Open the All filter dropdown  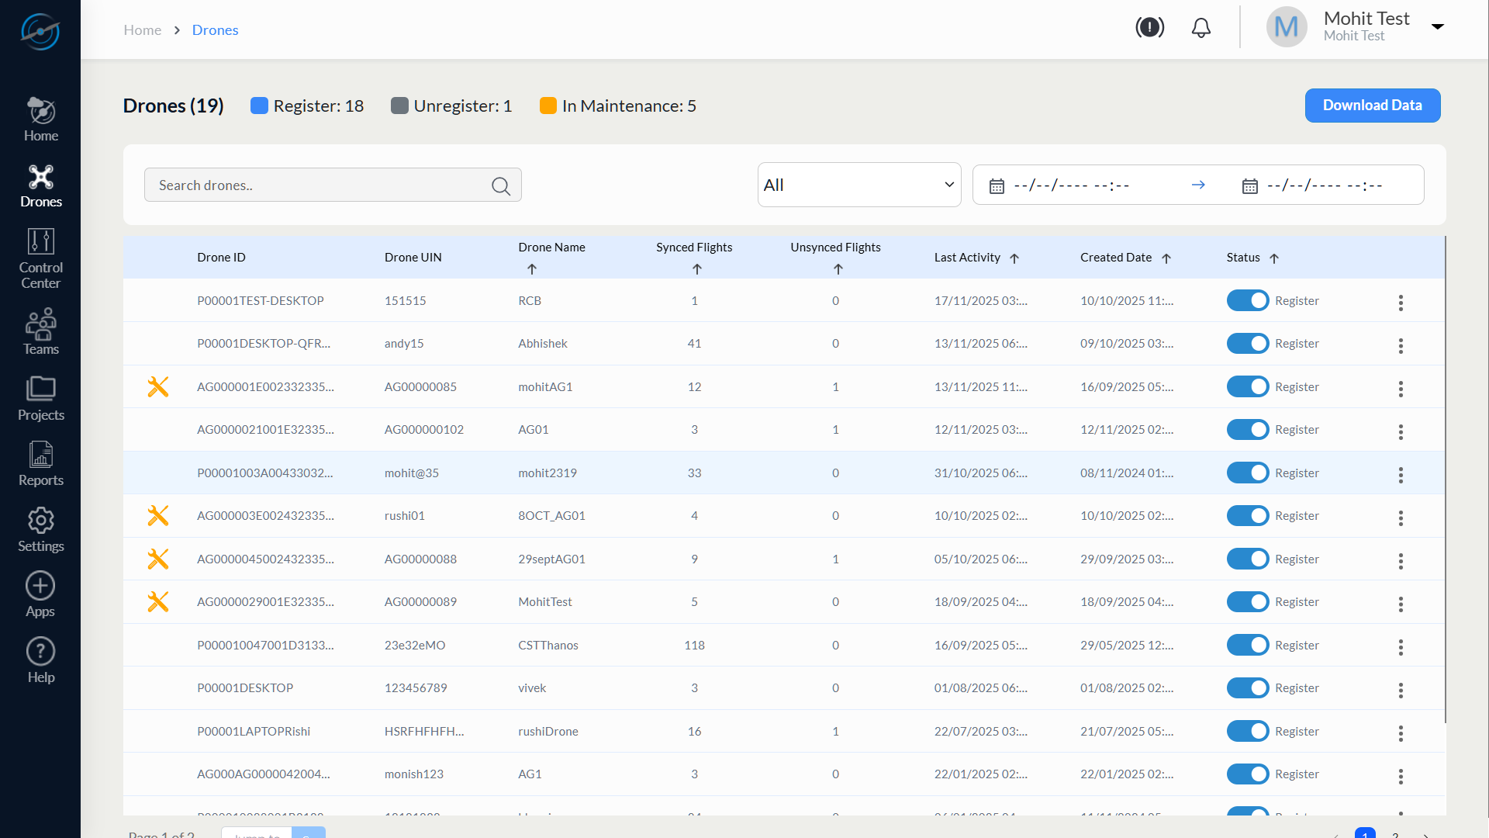pyautogui.click(x=859, y=185)
